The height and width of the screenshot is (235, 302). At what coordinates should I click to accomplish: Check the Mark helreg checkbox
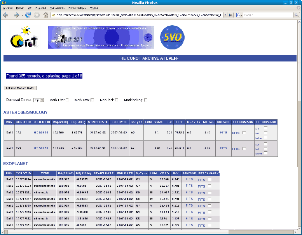pyautogui.click(x=145, y=100)
